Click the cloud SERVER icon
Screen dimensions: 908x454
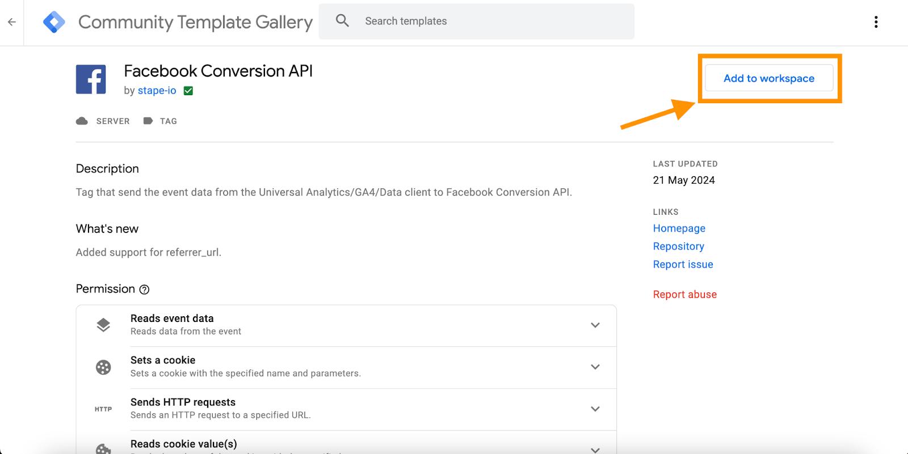[82, 121]
